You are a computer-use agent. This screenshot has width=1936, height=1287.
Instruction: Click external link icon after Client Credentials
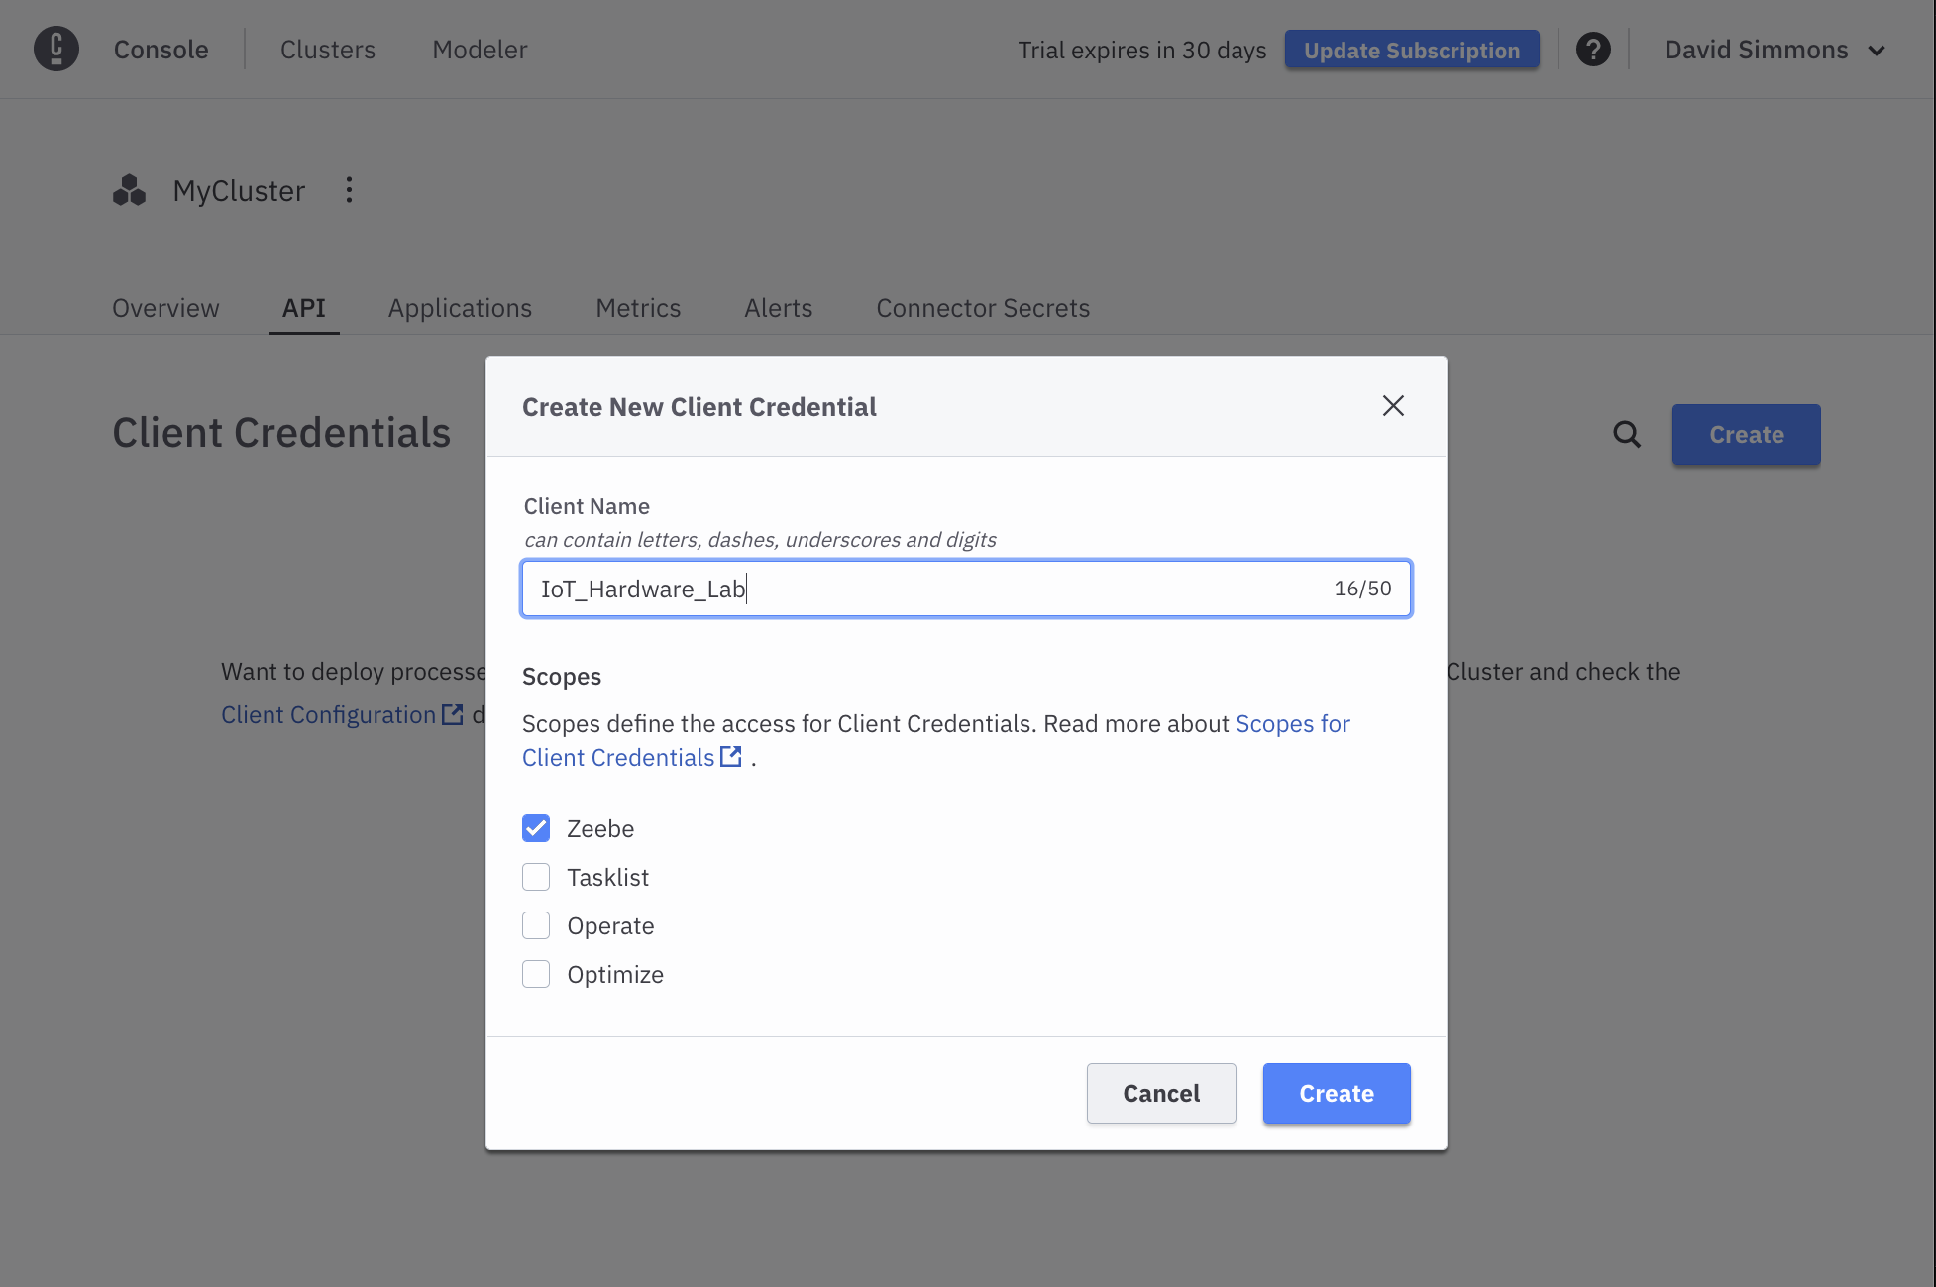(x=731, y=757)
